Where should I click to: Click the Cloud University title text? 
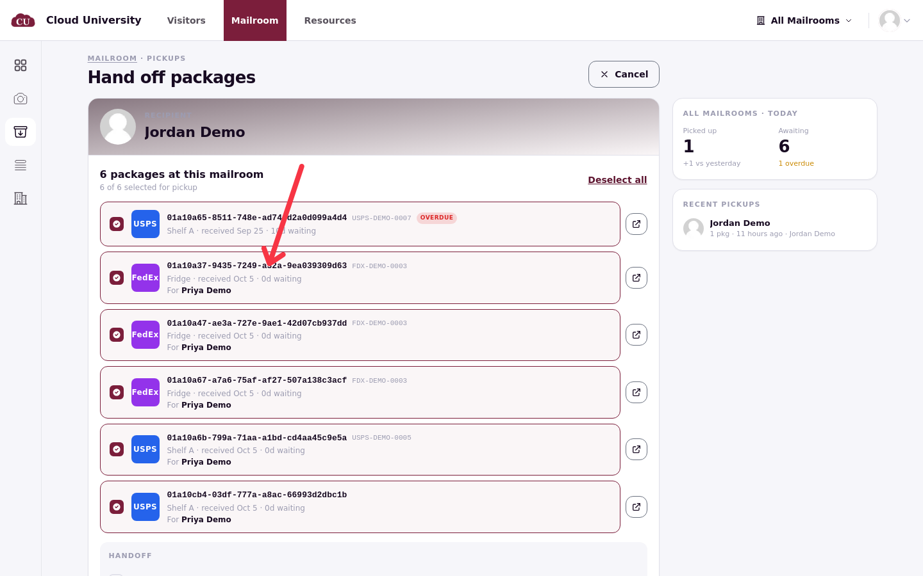94,20
